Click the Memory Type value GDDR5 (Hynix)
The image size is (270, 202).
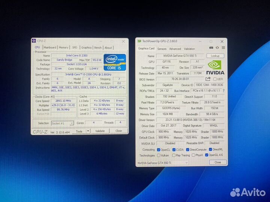pyautogui.click(x=171, y=108)
